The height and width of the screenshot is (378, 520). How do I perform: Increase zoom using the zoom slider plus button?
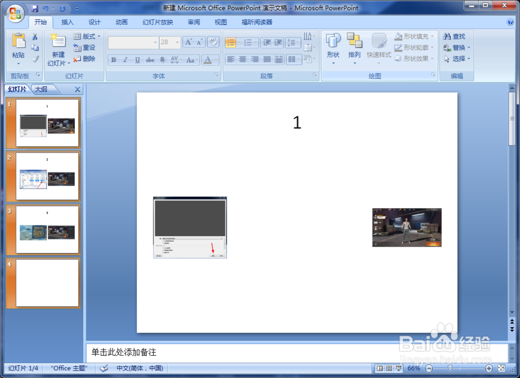point(488,368)
